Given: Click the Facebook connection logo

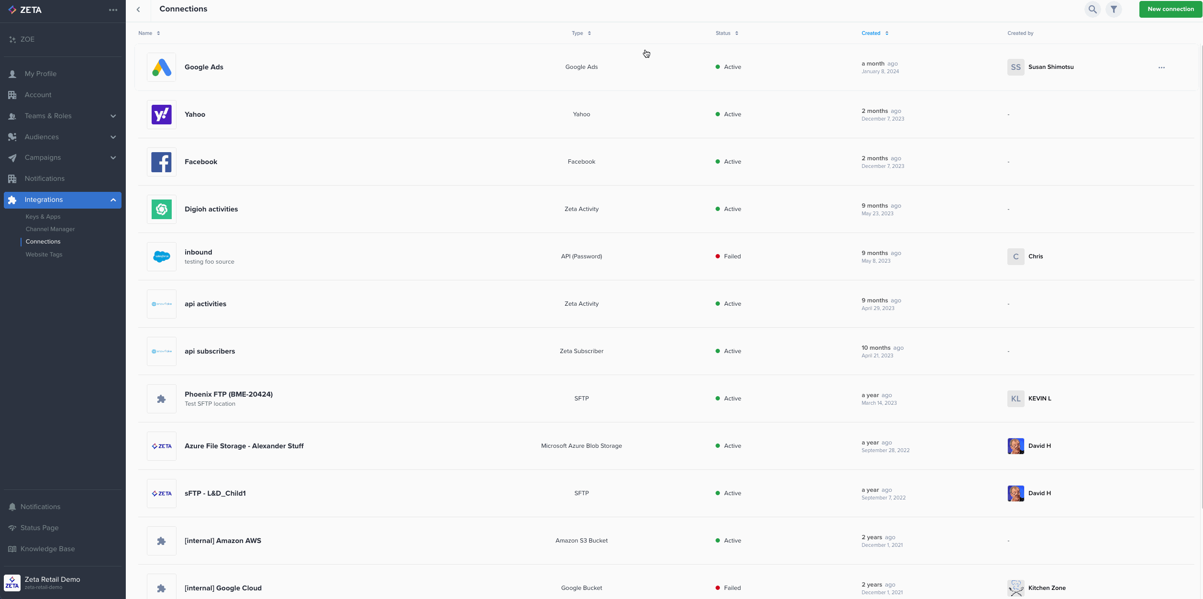Looking at the screenshot, I should coord(162,162).
